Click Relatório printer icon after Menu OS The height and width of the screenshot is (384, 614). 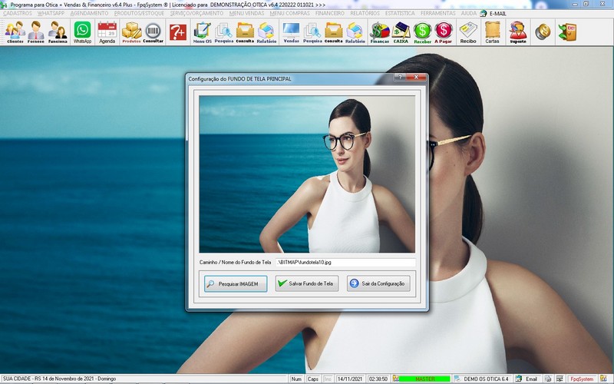point(266,32)
